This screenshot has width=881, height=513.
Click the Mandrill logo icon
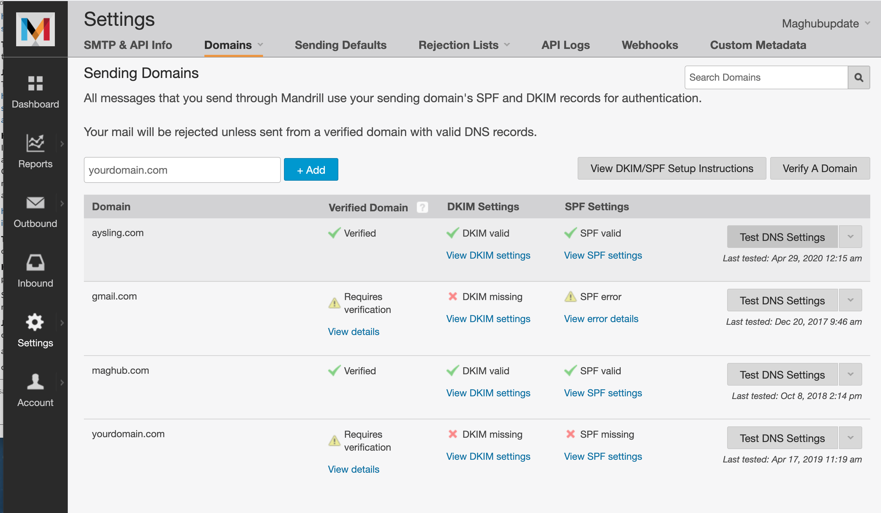pos(35,29)
